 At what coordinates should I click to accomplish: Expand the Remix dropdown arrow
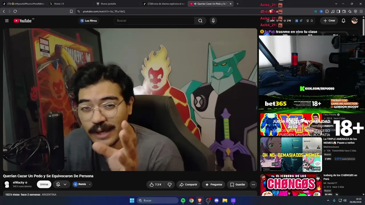point(90,184)
